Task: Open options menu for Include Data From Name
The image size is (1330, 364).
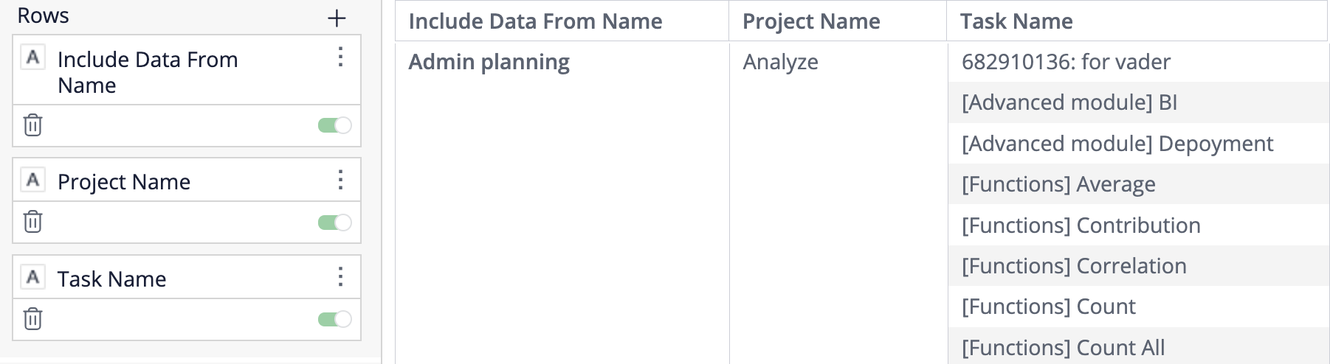Action: (340, 57)
